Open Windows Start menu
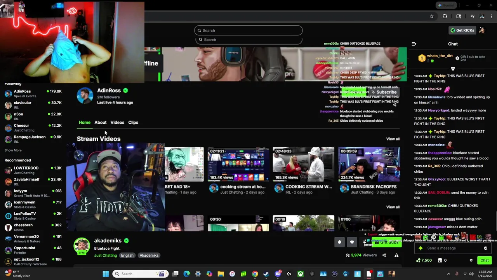Screen dimensions: 497x280 pos(106,274)
